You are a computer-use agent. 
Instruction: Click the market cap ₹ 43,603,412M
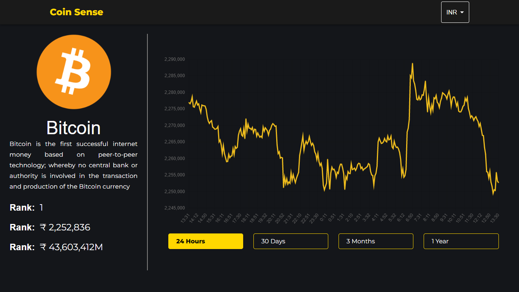71,247
